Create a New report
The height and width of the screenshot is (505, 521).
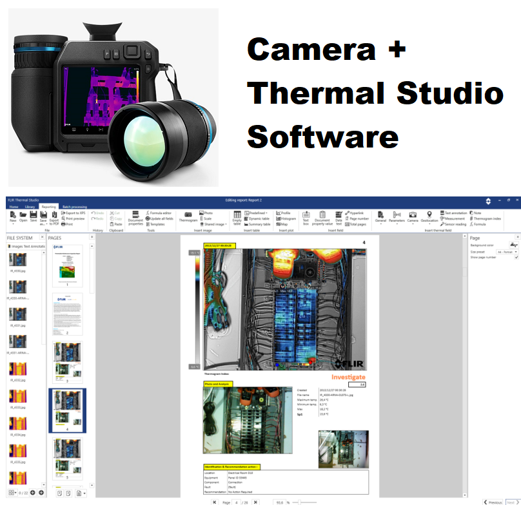[13, 216]
